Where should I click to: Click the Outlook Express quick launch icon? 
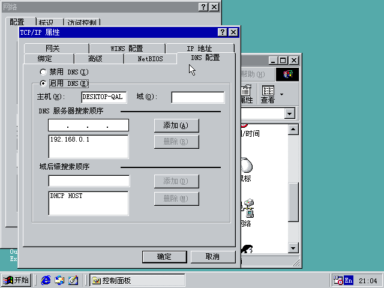59,280
